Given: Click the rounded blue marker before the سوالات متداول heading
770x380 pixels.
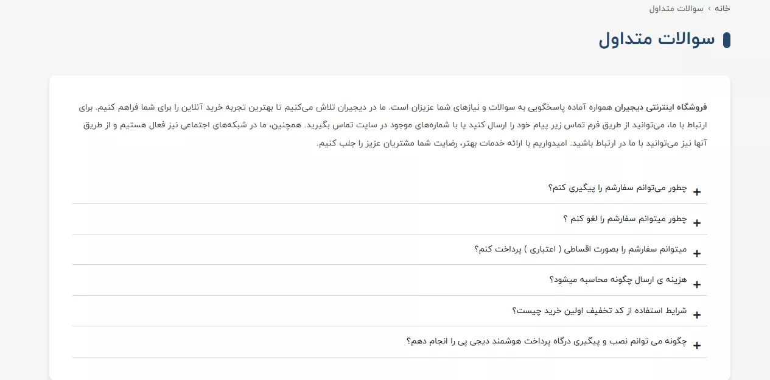Looking at the screenshot, I should click(x=726, y=40).
